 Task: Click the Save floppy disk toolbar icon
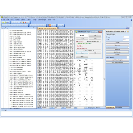tap(8, 23)
